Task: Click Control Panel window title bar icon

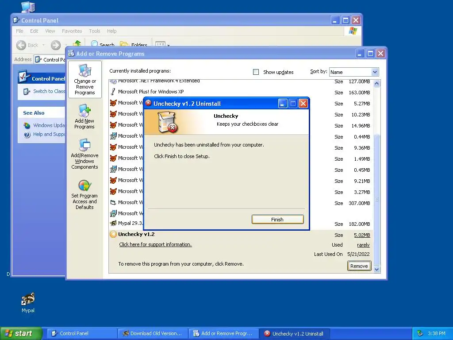Action: click(x=16, y=20)
